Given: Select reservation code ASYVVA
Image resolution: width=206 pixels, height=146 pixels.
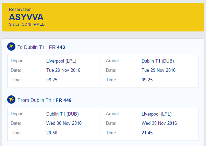Looking at the screenshot, I should tap(26, 17).
